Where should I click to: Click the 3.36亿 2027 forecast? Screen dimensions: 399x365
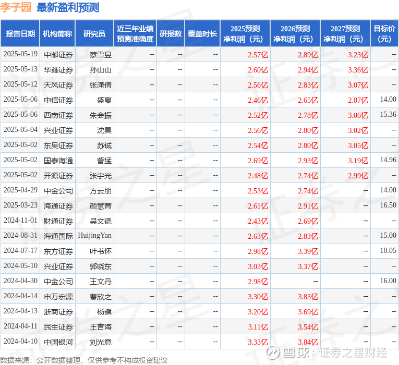coord(358,70)
